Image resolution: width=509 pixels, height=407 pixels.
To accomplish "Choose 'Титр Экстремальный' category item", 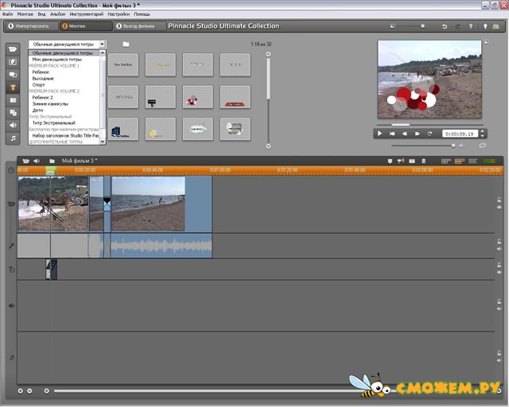I will pos(53,123).
